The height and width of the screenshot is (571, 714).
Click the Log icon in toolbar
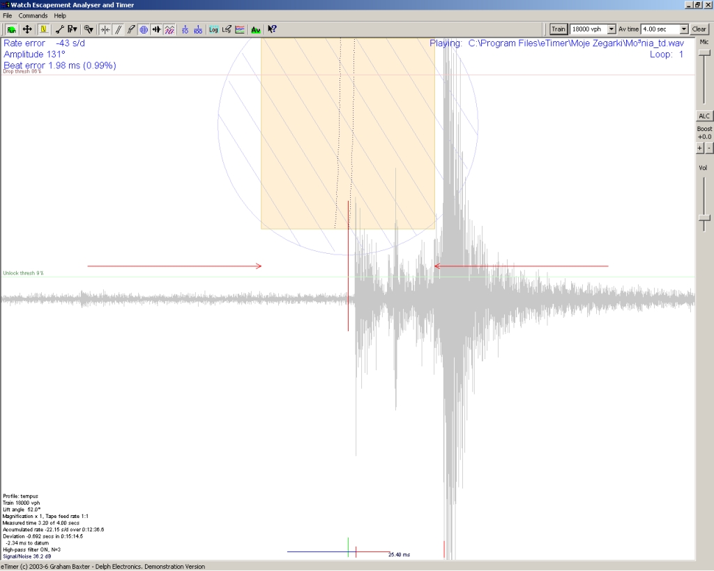pos(213,29)
